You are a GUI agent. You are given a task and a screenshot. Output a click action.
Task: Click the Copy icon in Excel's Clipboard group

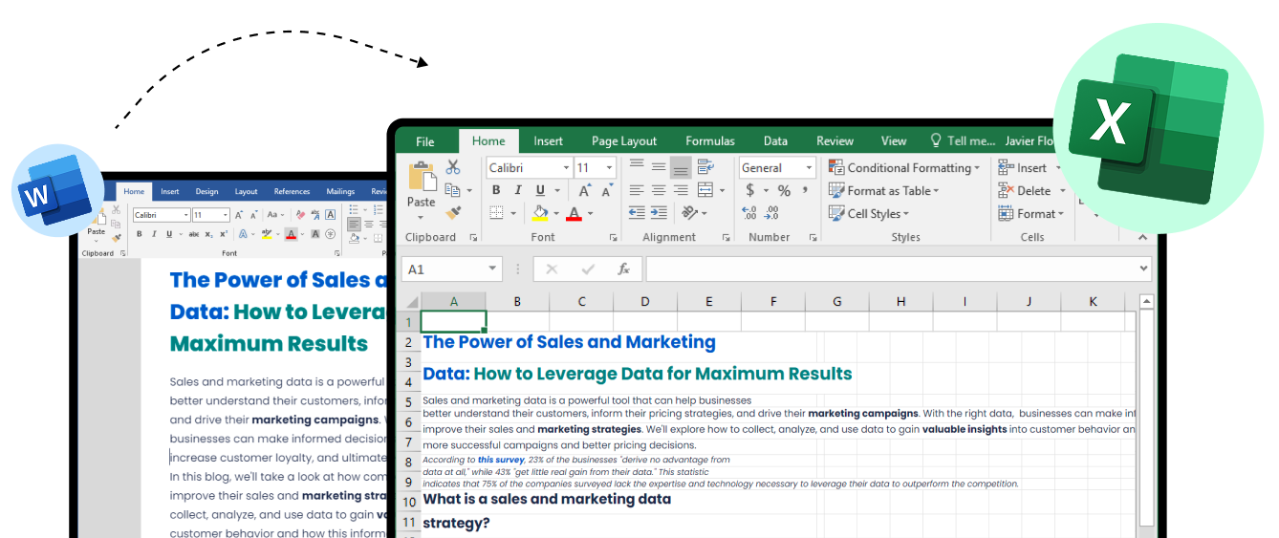[453, 190]
